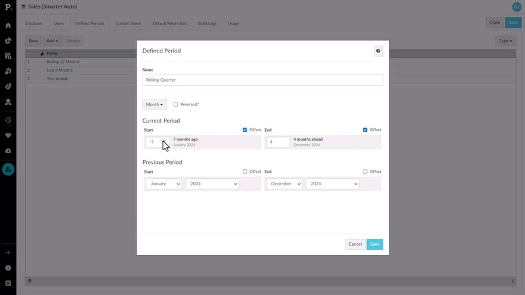
Task: Switch to the Database tab
Action: pos(33,23)
